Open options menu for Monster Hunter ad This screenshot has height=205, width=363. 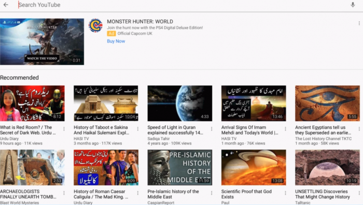359,23
